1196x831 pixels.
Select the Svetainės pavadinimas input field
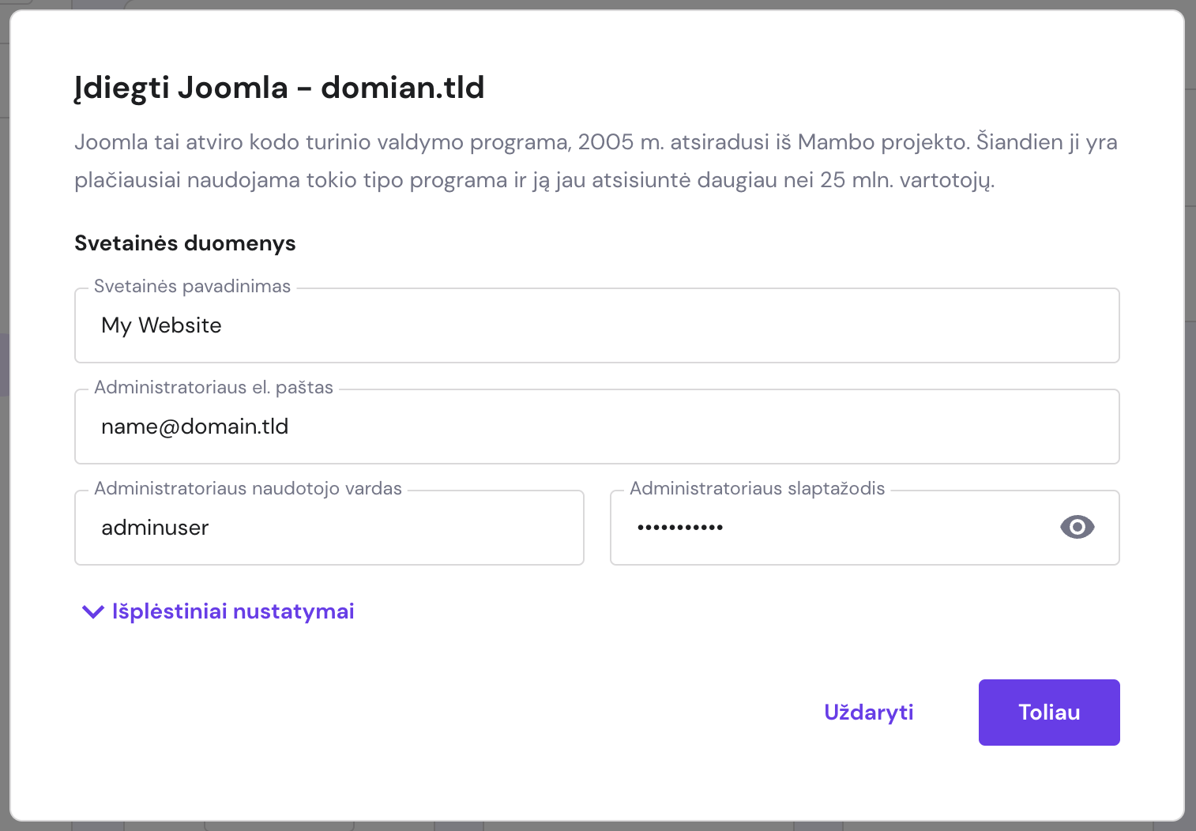pos(596,325)
